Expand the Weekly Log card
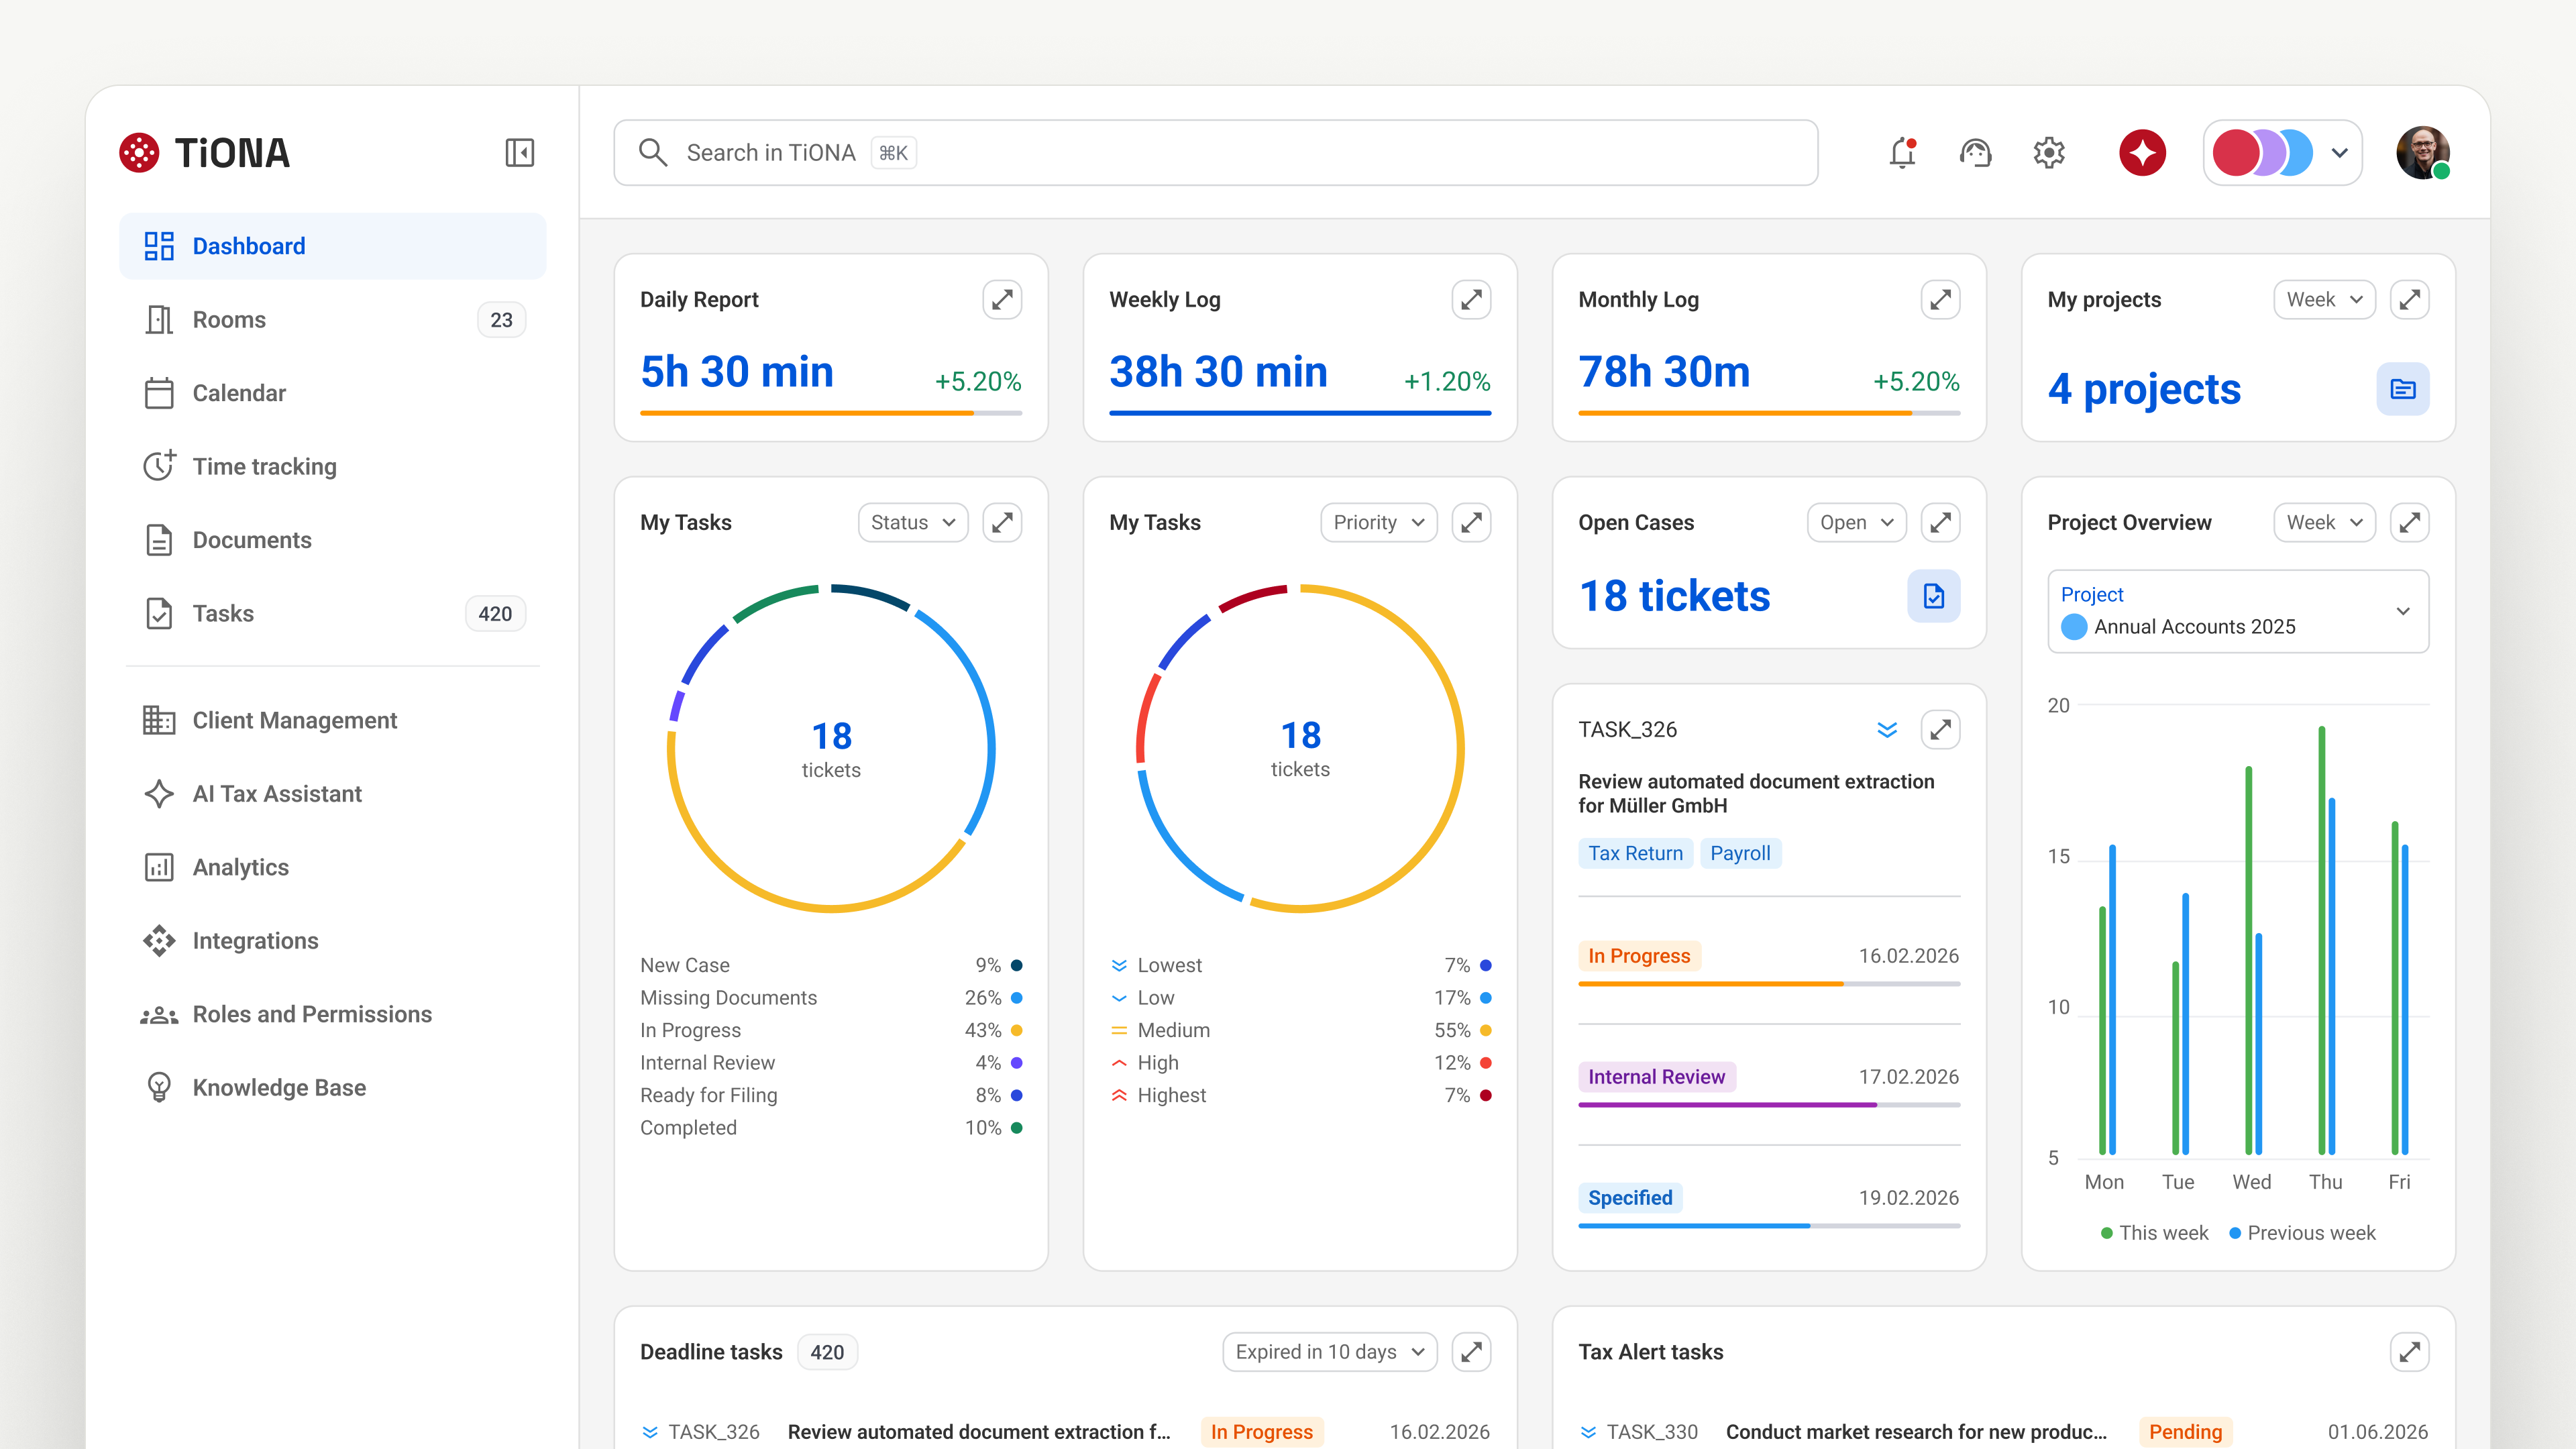The height and width of the screenshot is (1449, 2576). pyautogui.click(x=1471, y=299)
